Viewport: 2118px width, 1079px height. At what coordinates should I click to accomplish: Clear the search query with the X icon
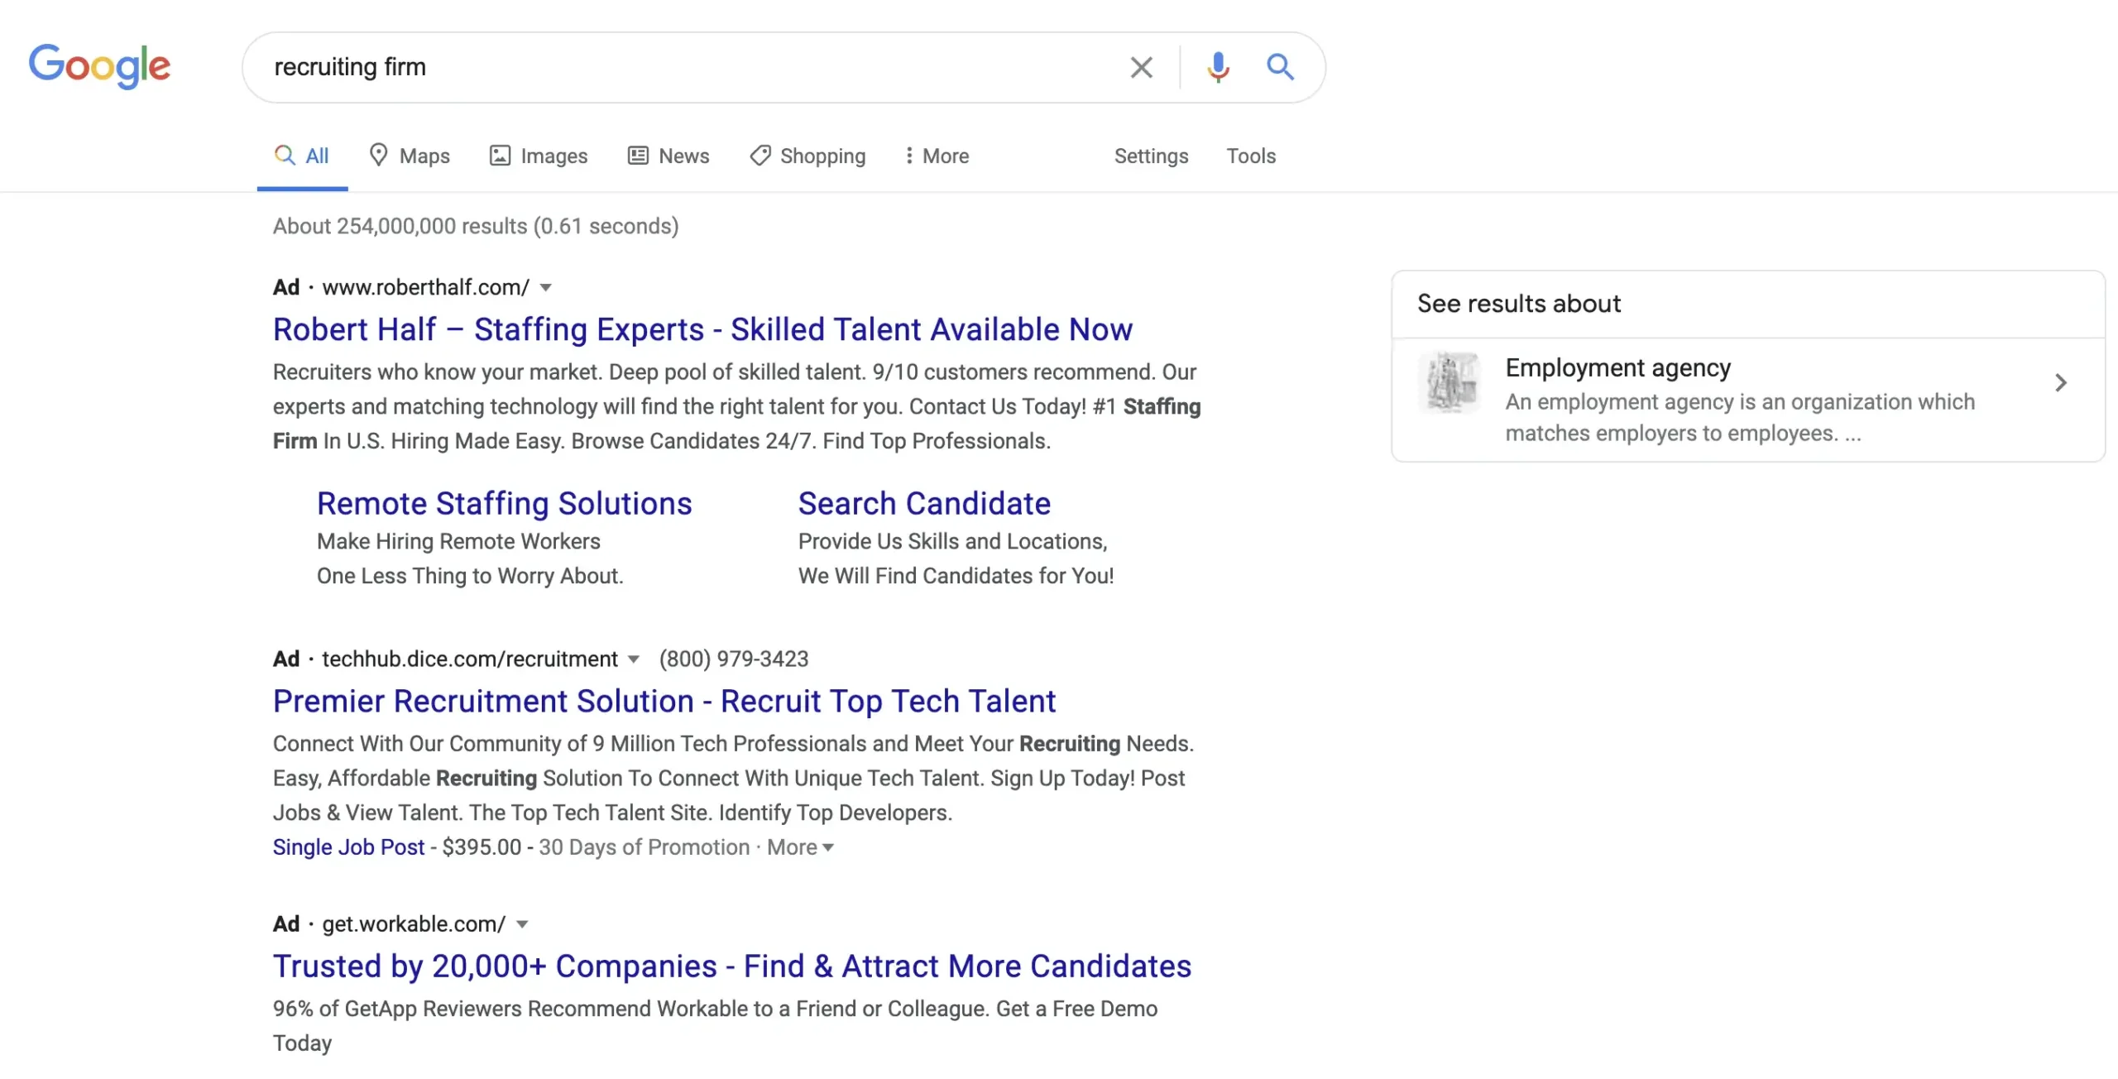pyautogui.click(x=1142, y=67)
